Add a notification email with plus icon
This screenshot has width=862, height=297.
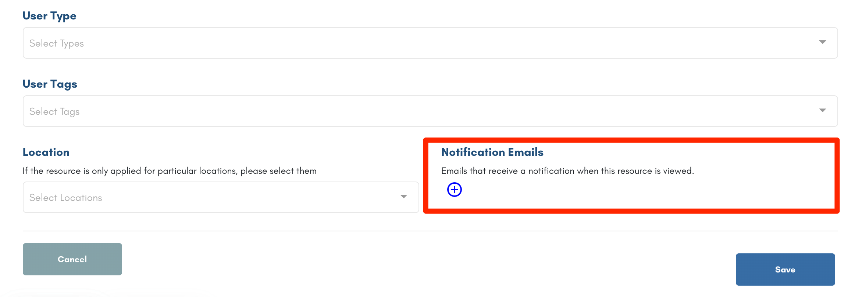454,190
